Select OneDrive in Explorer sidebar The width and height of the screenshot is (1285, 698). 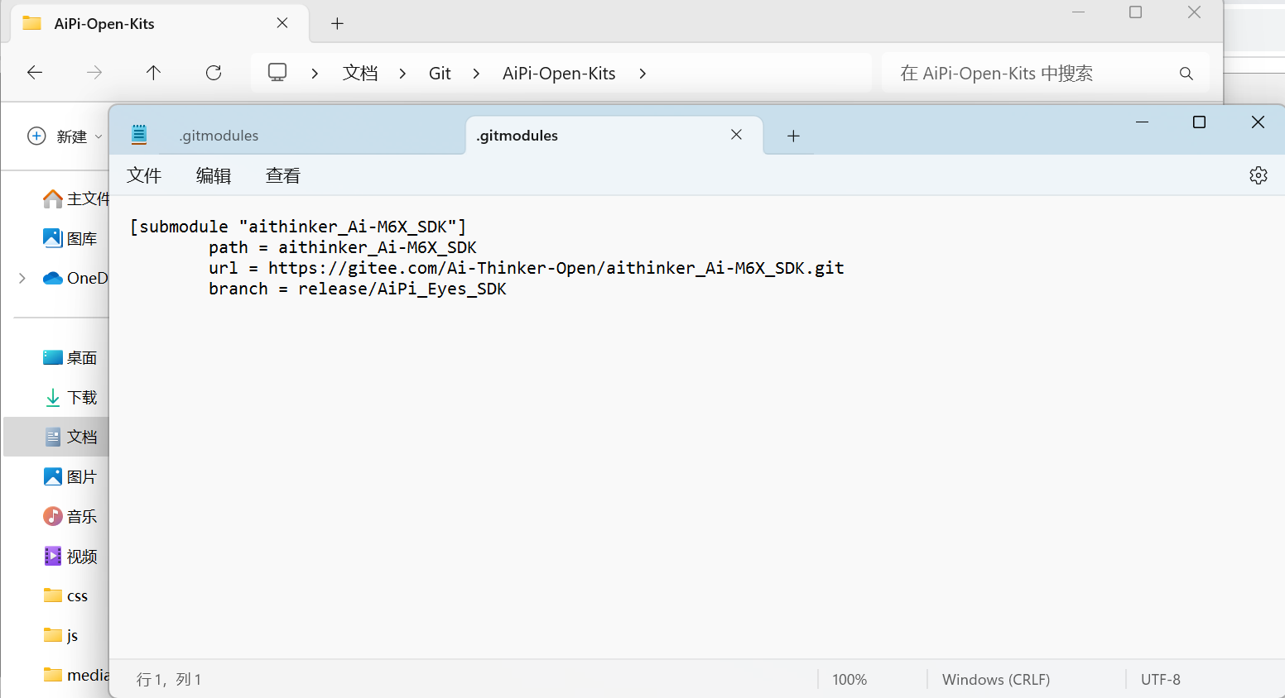[75, 278]
